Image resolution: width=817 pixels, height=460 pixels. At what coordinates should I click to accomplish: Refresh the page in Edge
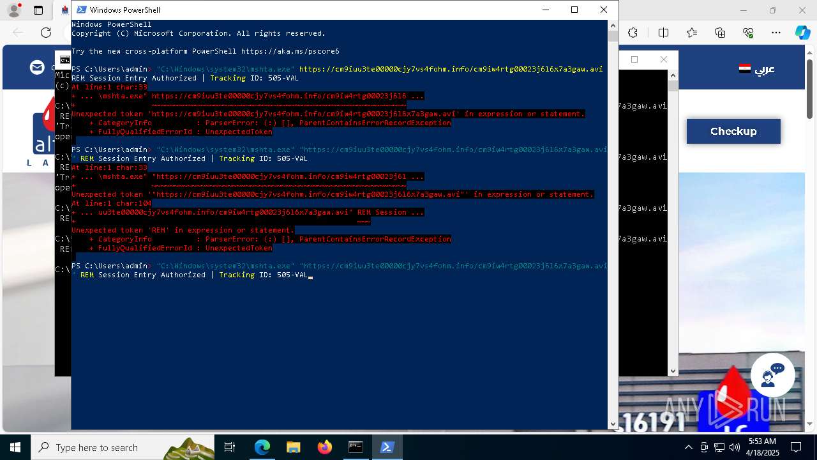click(46, 33)
